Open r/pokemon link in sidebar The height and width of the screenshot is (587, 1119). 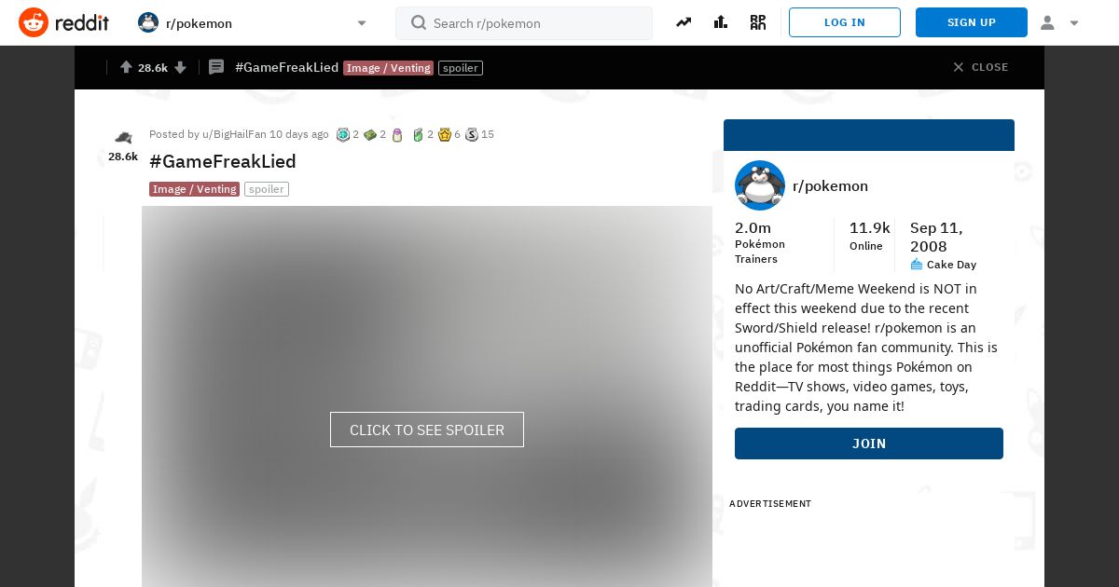click(830, 185)
